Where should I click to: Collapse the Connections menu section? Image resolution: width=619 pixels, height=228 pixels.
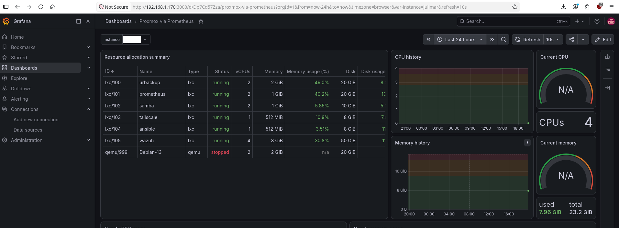(88, 109)
